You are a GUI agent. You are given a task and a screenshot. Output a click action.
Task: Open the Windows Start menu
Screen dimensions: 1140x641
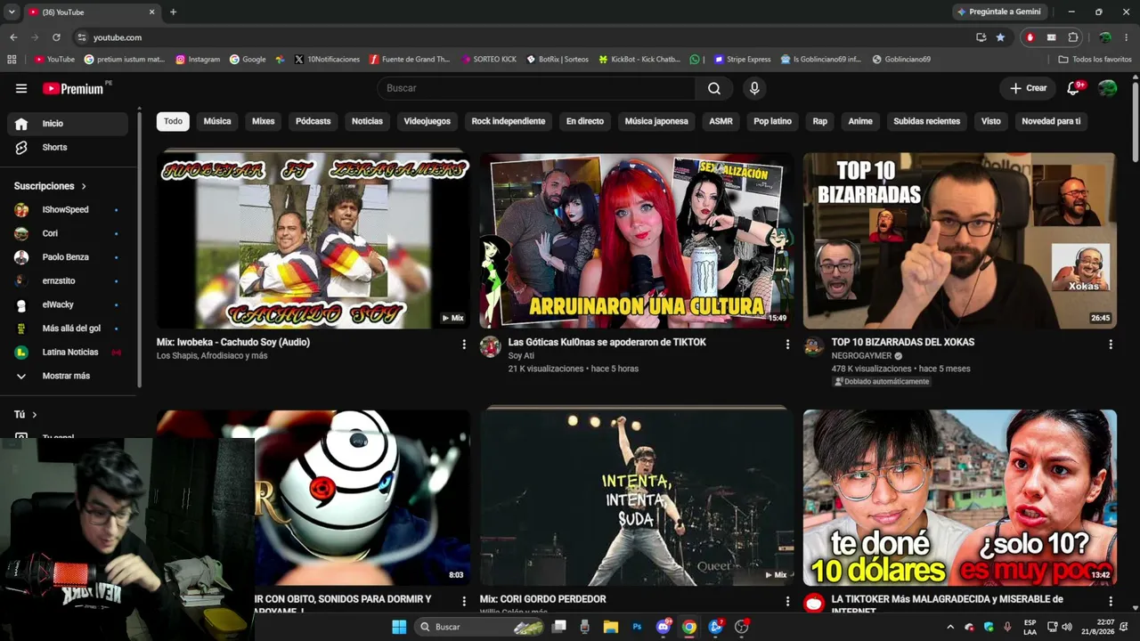click(x=399, y=627)
